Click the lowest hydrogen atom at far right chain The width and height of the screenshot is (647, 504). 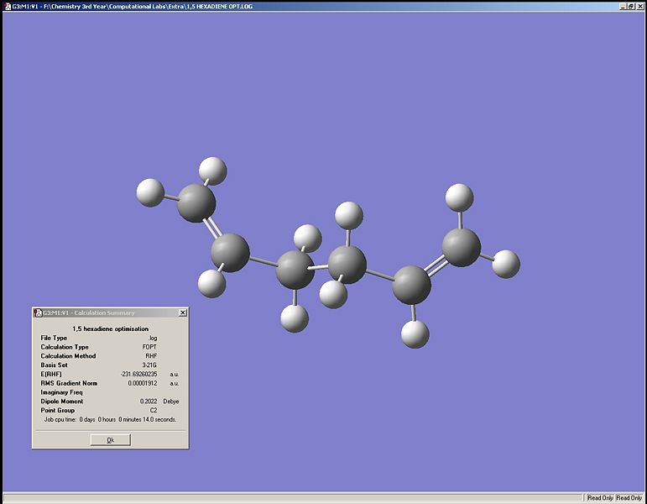415,333
